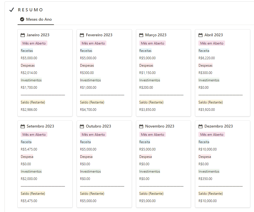Viewport: 254px width, 212px height.
Task: Click the calendar icon beside Setembro 2023
Action: [23, 126]
